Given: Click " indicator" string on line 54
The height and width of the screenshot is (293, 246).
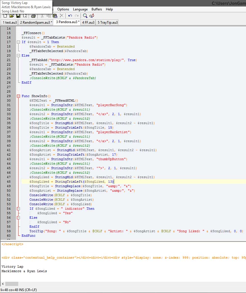Looking at the screenshot, I should coord(72,209).
